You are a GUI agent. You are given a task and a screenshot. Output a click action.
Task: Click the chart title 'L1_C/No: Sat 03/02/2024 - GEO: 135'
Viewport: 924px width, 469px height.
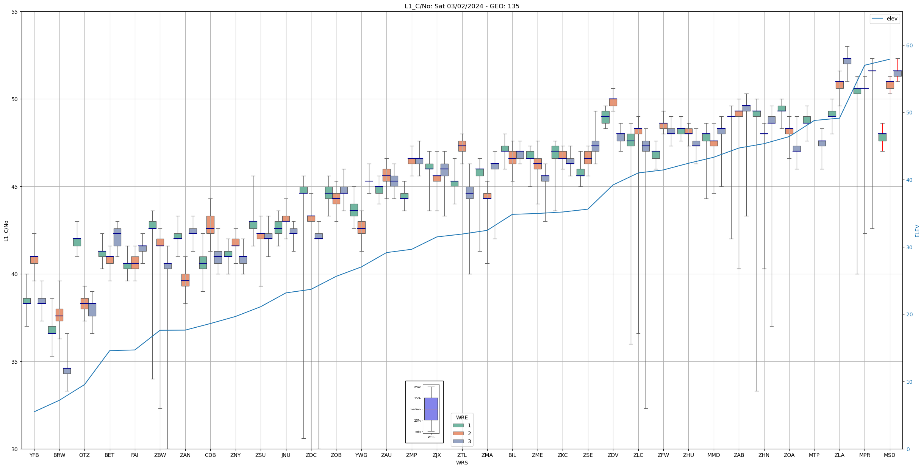click(462, 6)
